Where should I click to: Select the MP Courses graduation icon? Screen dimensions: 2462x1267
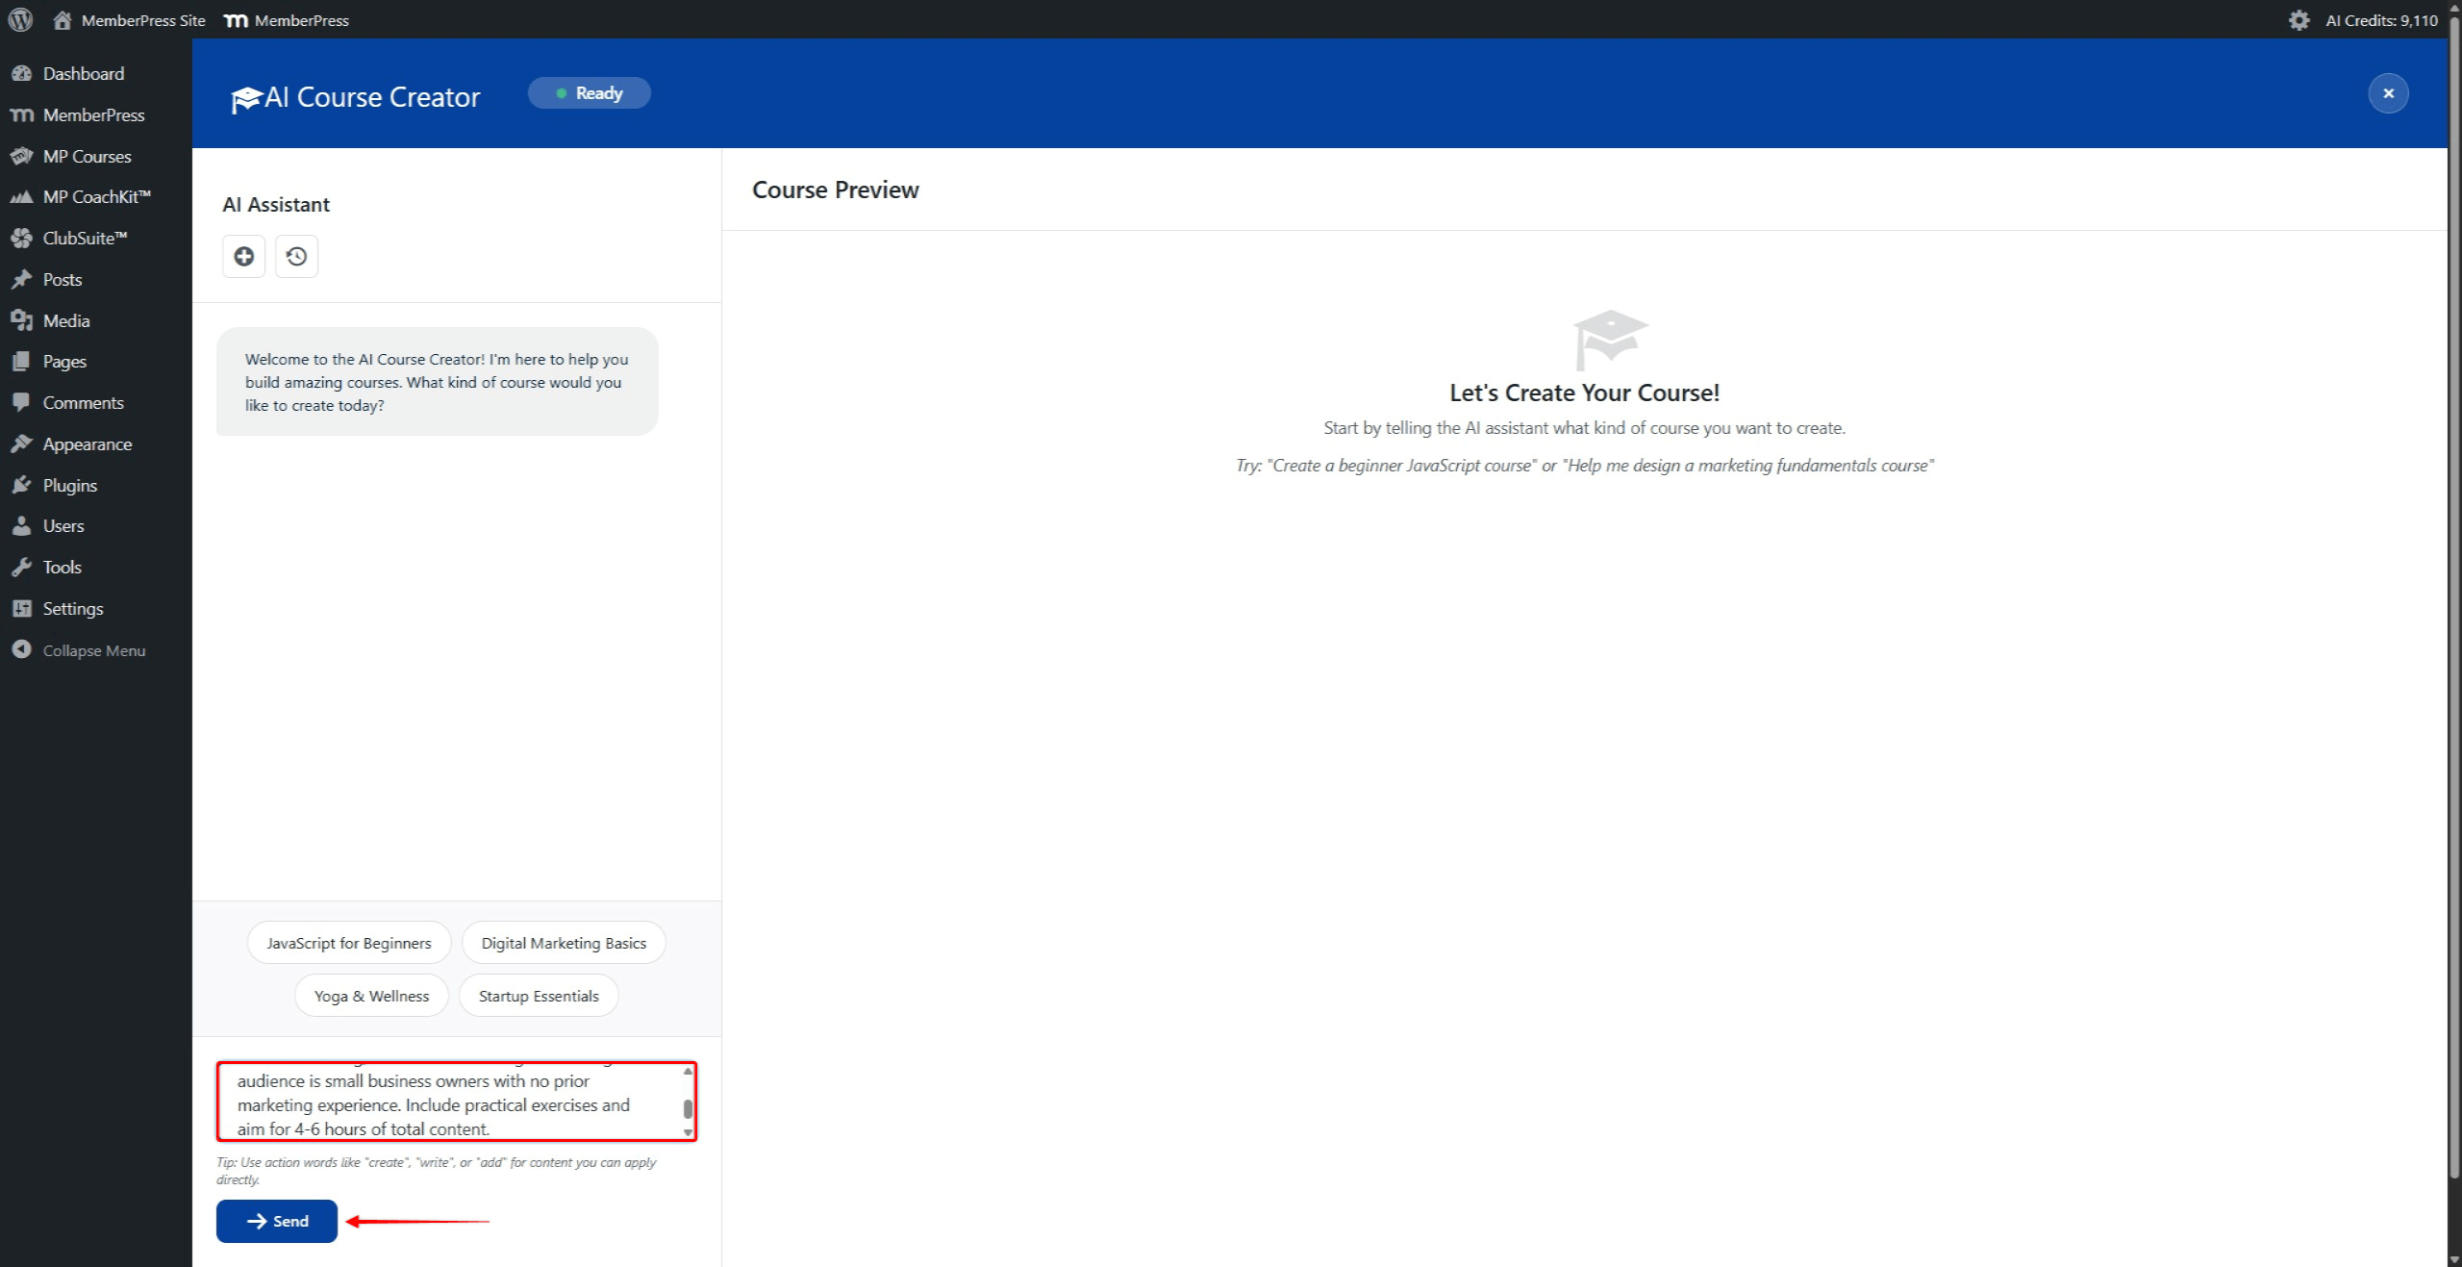click(23, 156)
